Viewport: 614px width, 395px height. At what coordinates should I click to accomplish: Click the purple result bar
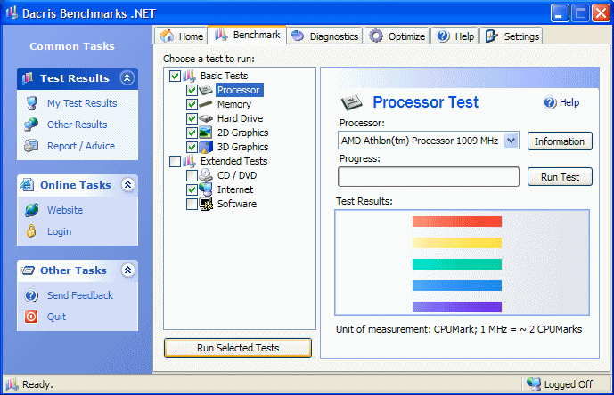tap(457, 307)
